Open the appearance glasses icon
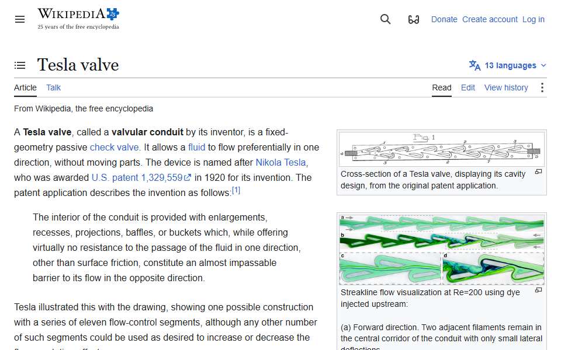 pos(414,19)
